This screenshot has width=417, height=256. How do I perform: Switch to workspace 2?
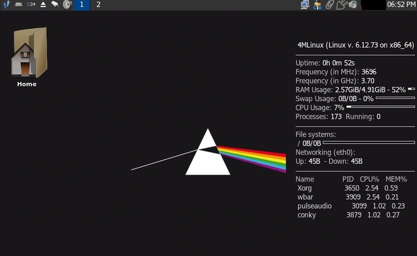click(98, 5)
